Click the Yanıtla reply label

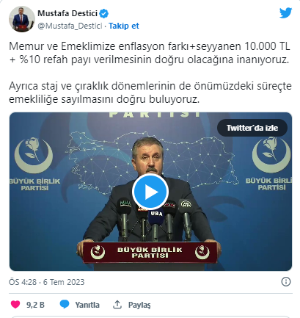tap(87, 305)
